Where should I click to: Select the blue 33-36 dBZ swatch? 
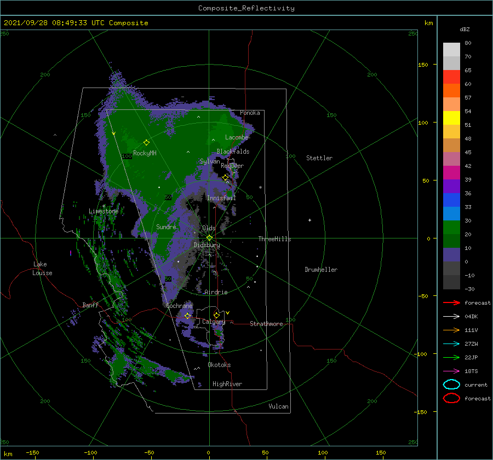(x=451, y=200)
